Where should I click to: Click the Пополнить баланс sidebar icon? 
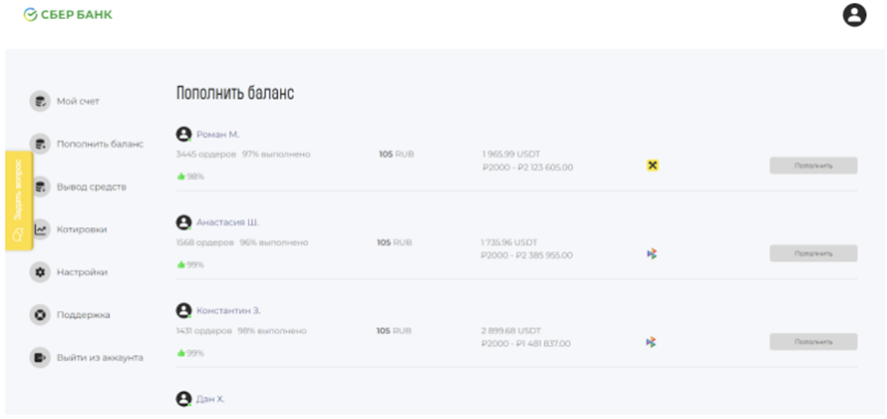[x=40, y=144]
